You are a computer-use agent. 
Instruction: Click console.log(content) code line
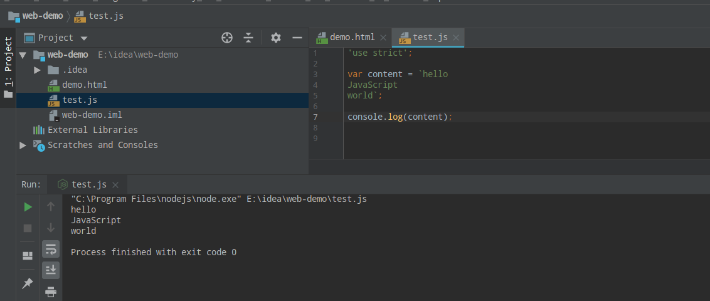(x=400, y=117)
